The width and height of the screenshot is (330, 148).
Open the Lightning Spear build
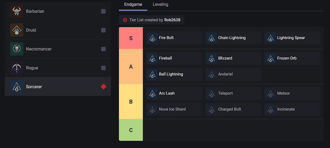[x=292, y=38]
